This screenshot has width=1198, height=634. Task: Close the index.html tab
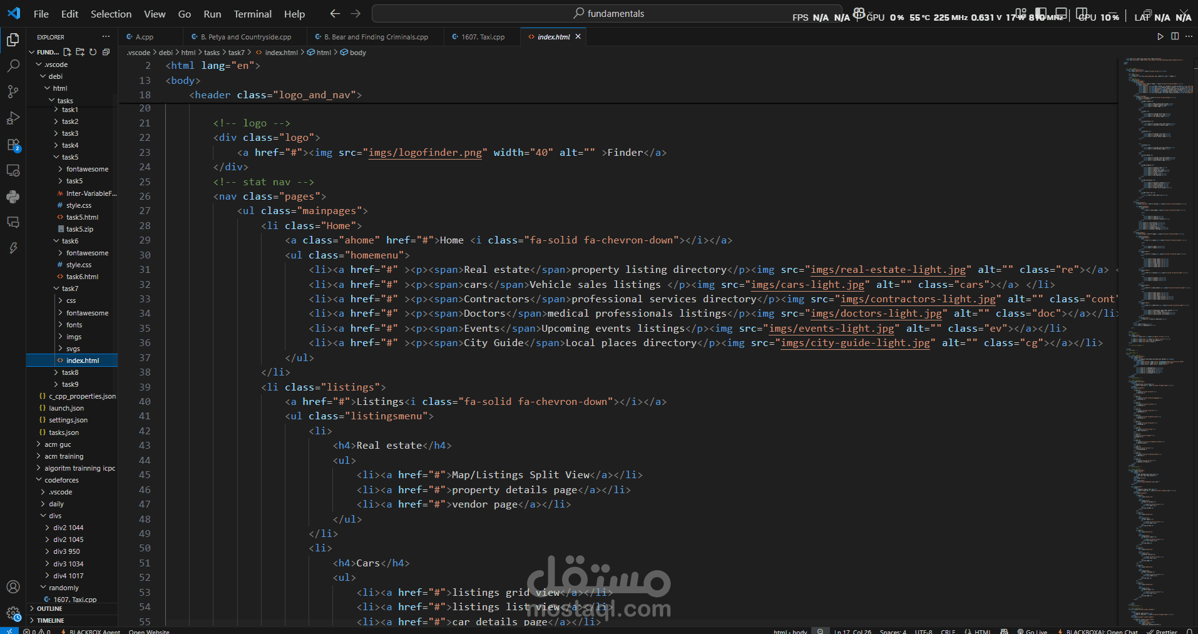578,37
